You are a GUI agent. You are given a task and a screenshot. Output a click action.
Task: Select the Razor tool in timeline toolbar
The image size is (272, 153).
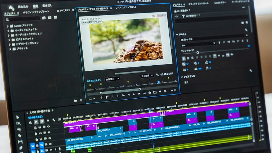(20, 136)
